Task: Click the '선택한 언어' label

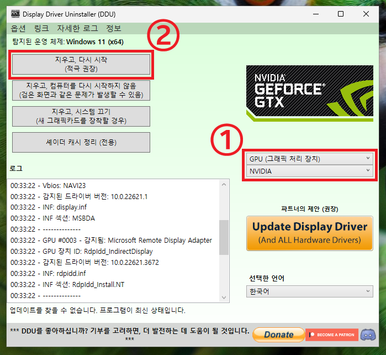Action: [267, 278]
